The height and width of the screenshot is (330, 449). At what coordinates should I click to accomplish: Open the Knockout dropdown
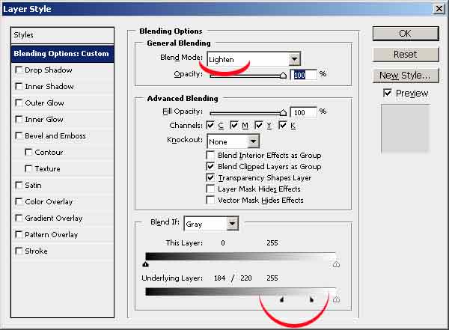click(233, 141)
